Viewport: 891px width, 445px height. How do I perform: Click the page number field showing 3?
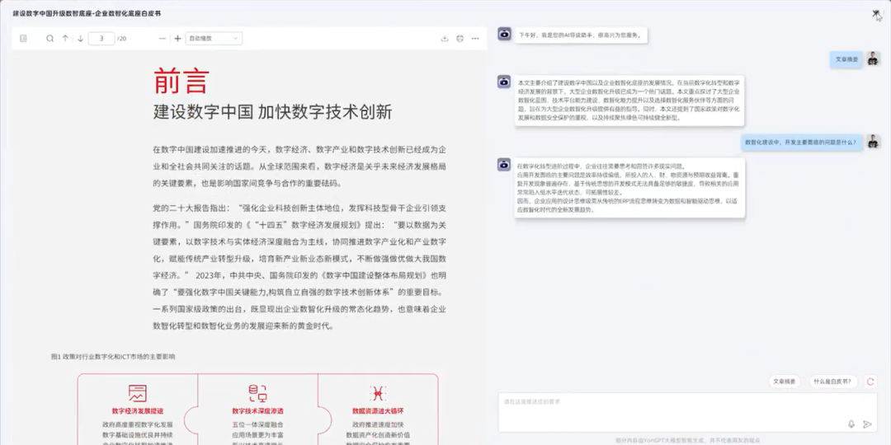[101, 39]
